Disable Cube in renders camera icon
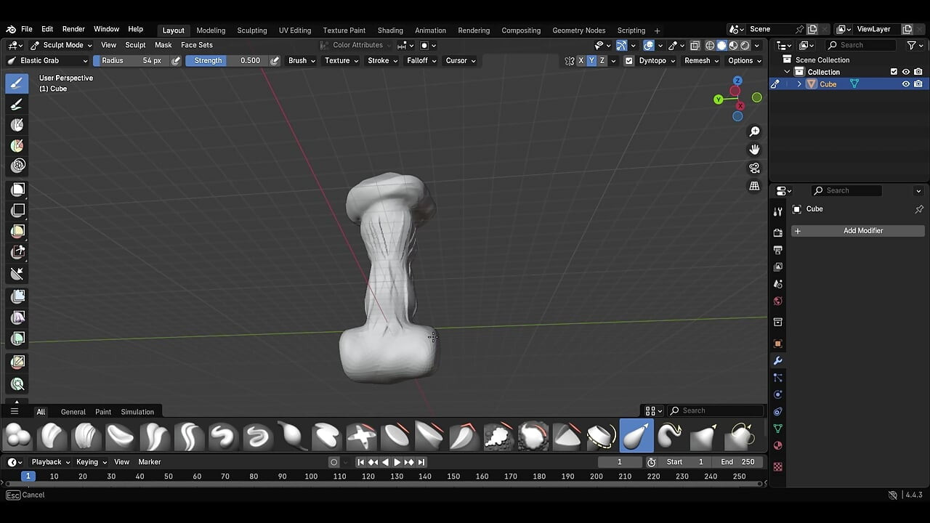Image resolution: width=930 pixels, height=523 pixels. click(918, 84)
